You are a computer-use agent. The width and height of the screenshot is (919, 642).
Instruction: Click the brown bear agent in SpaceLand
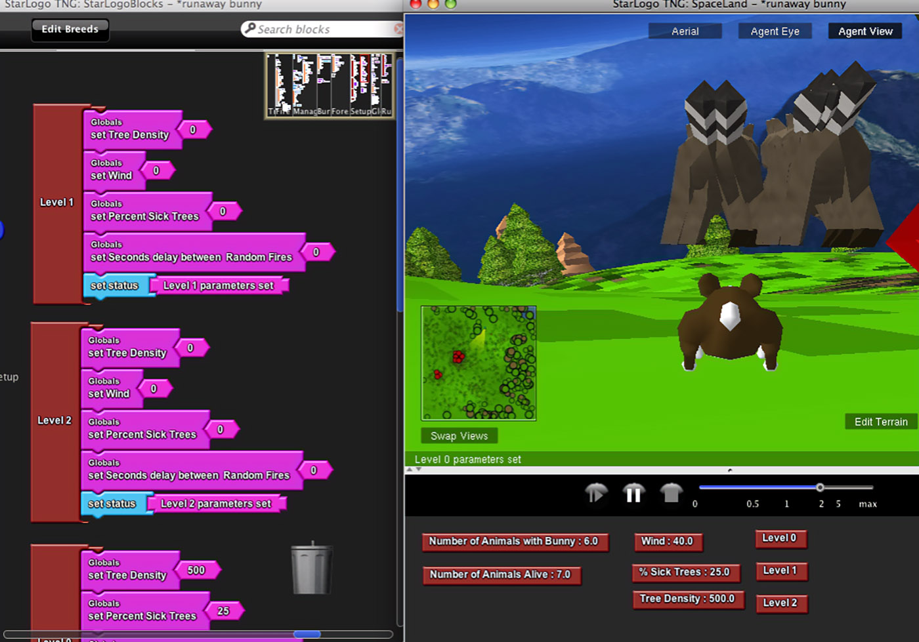tap(730, 321)
